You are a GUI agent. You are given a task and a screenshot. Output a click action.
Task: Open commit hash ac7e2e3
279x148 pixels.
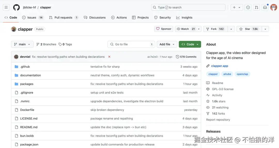pos(152,57)
